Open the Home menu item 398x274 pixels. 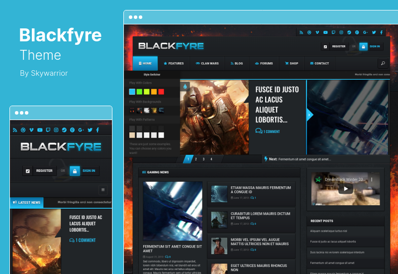point(145,63)
